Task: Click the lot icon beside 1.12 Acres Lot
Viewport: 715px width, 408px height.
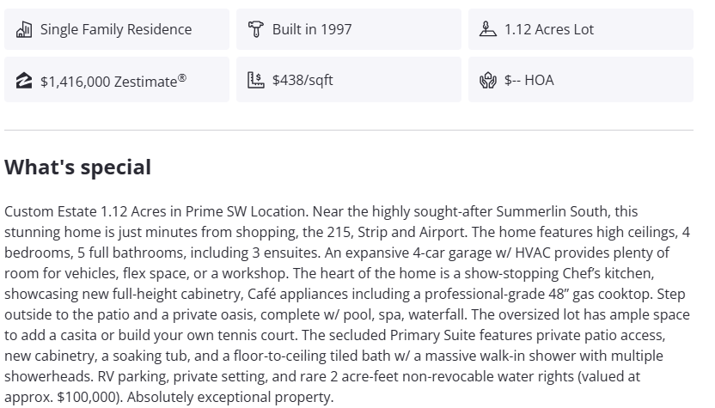Action: [x=488, y=29]
